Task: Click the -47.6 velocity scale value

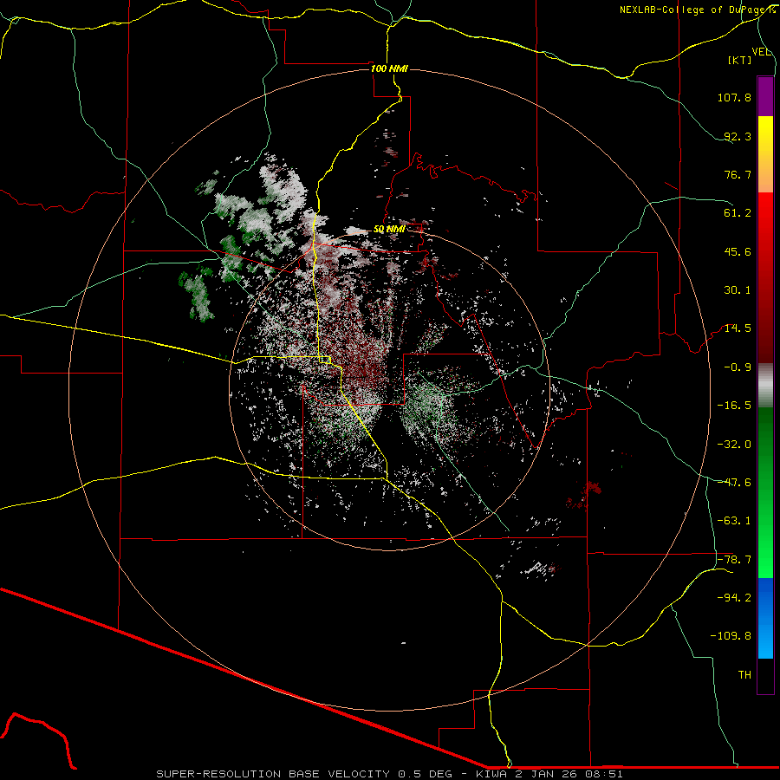Action: (734, 483)
